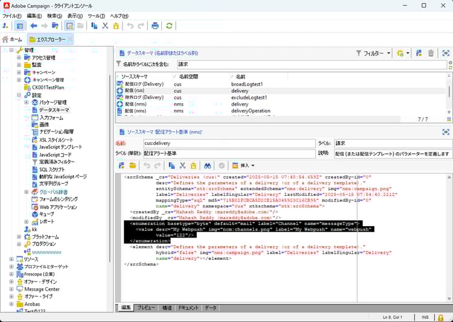Image resolution: width=453 pixels, height=322 pixels.
Task: Click the binoculars search icon in editor toolbar
Action: pos(207,165)
